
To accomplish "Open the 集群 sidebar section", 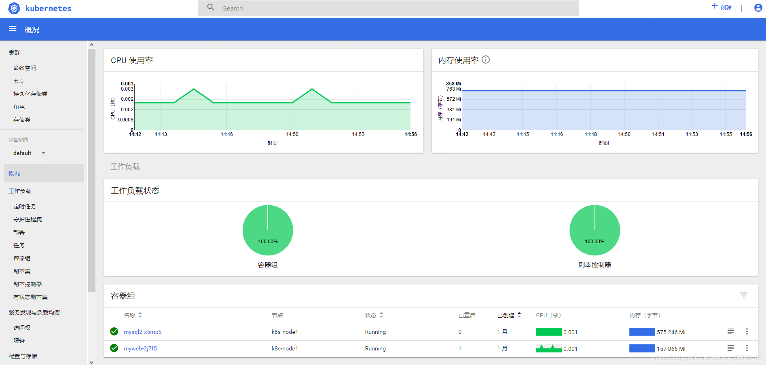I will 14,53.
